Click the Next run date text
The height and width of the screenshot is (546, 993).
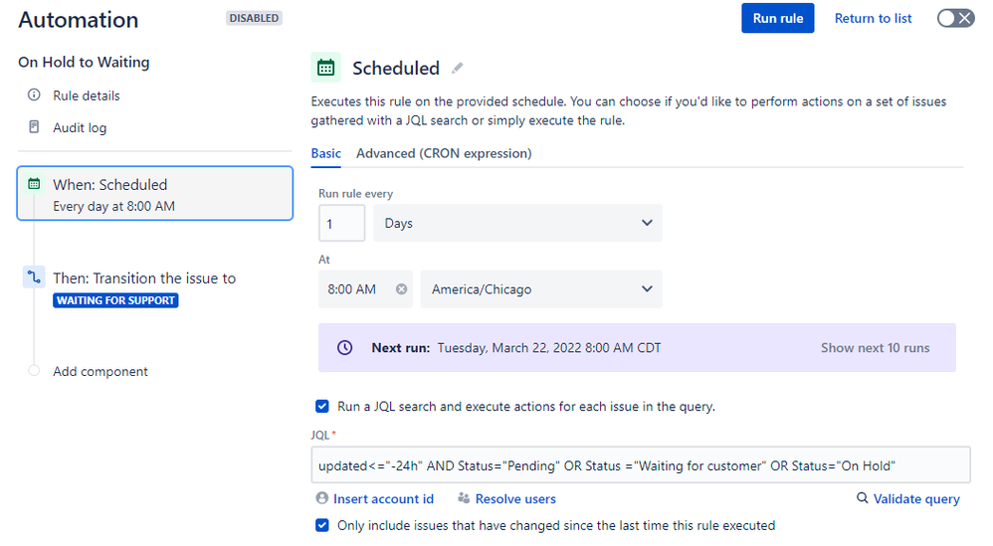[549, 348]
